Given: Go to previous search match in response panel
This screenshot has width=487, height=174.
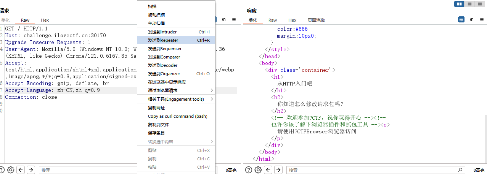Looking at the screenshot, I should (x=268, y=170).
